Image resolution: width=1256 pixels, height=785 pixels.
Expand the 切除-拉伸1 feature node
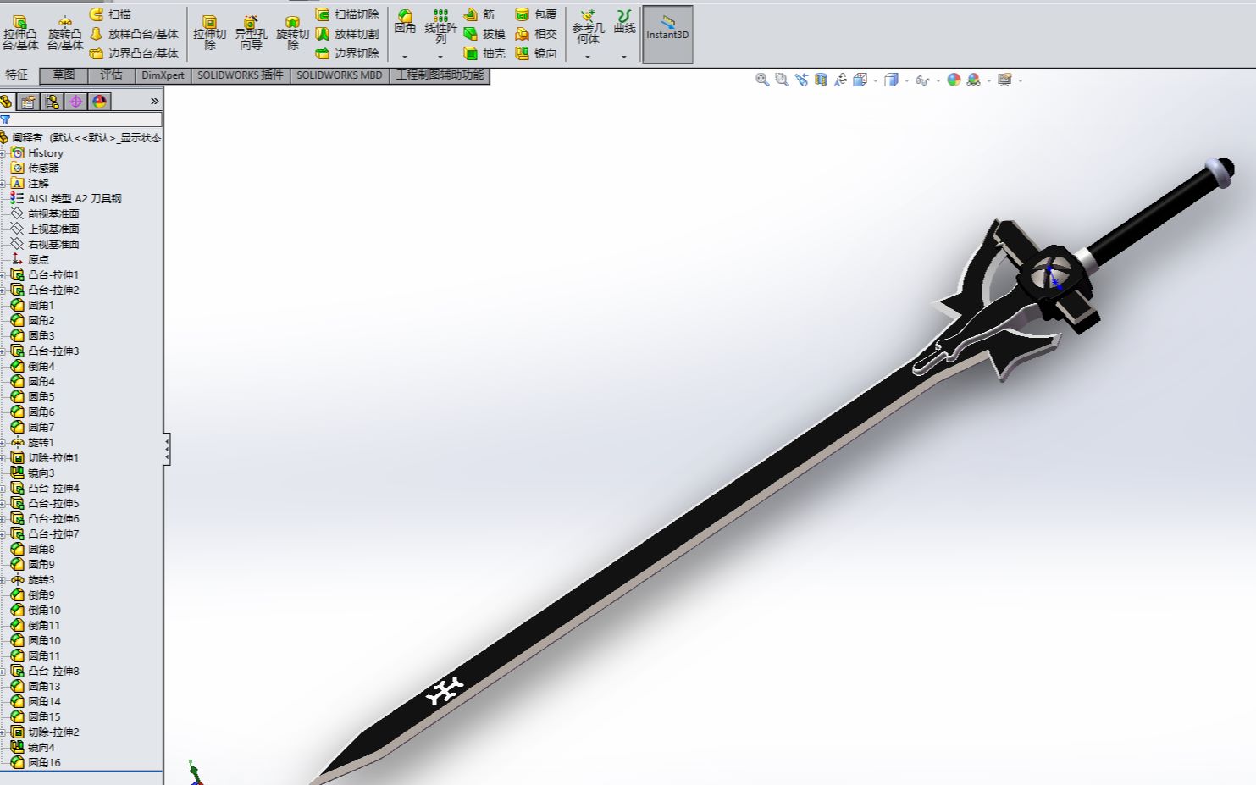[3, 458]
